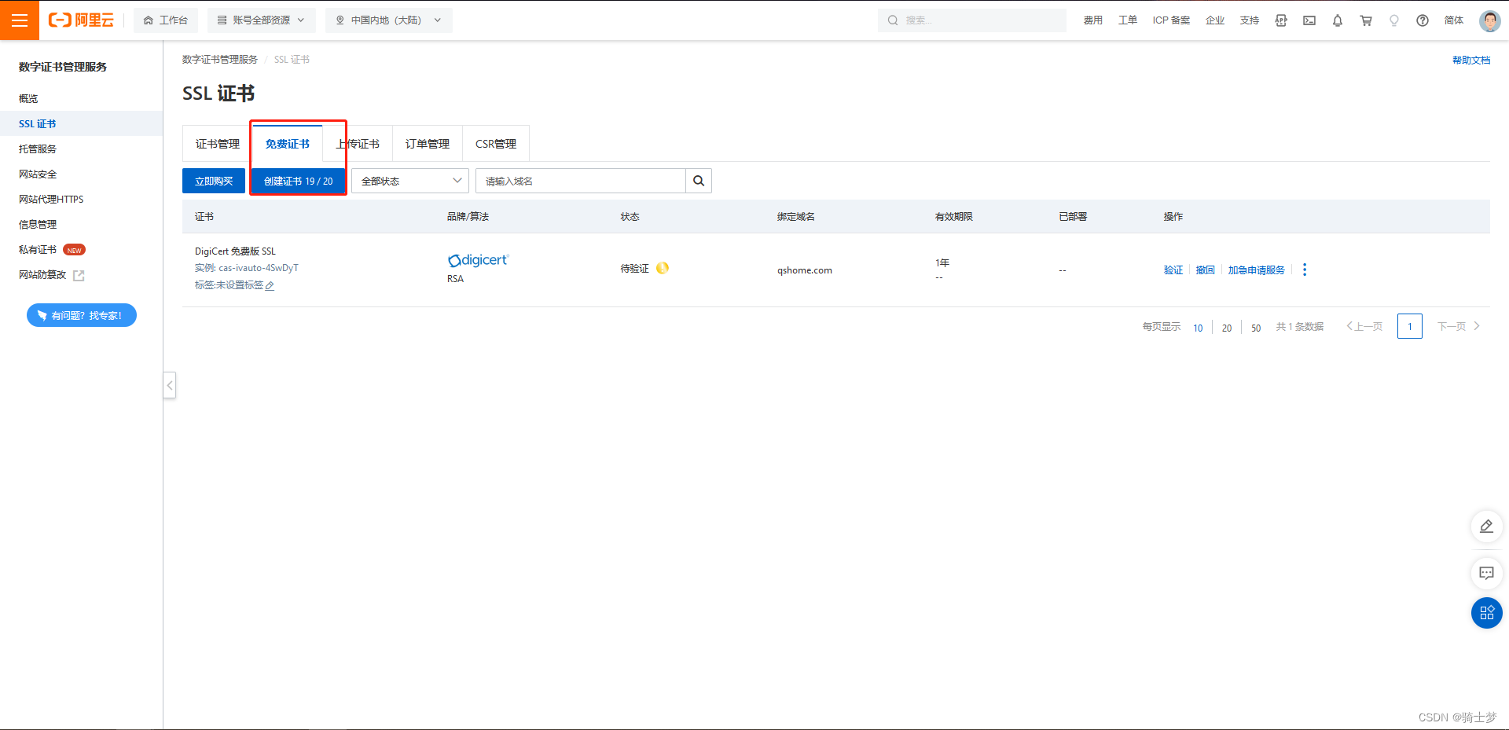The height and width of the screenshot is (730, 1509).
Task: Open the 账号全部资源 resource dropdown
Action: click(x=262, y=20)
